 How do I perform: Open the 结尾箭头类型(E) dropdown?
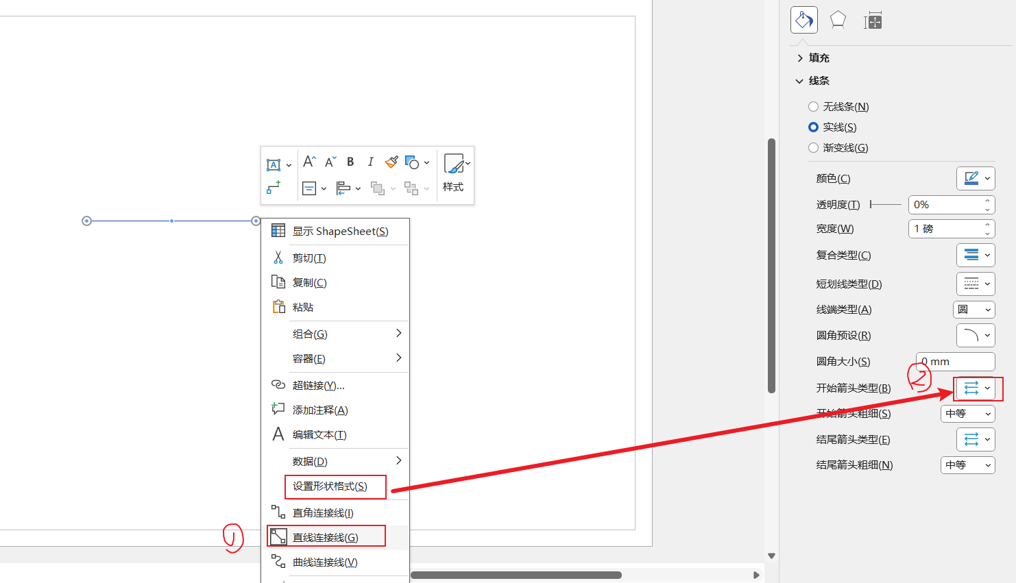coord(976,439)
